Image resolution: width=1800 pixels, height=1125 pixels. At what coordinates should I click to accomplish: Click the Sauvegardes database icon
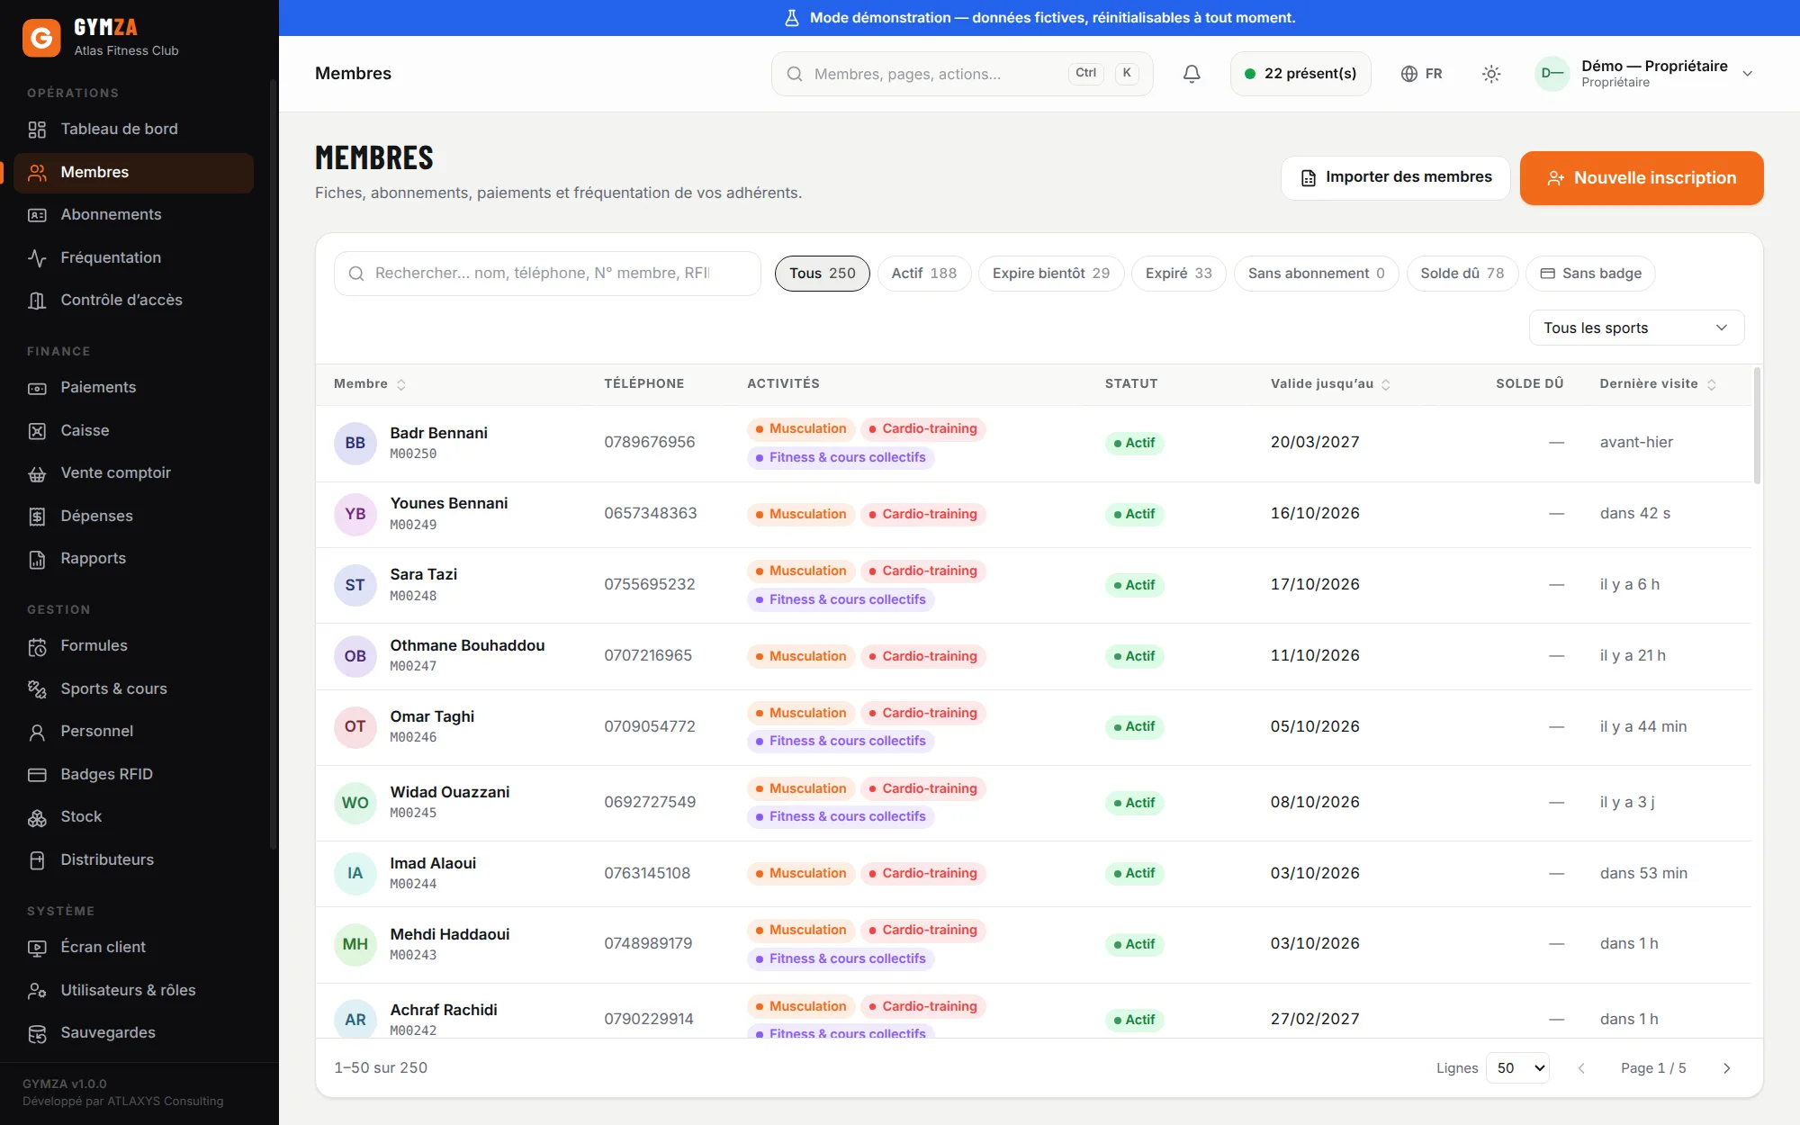pos(37,1033)
